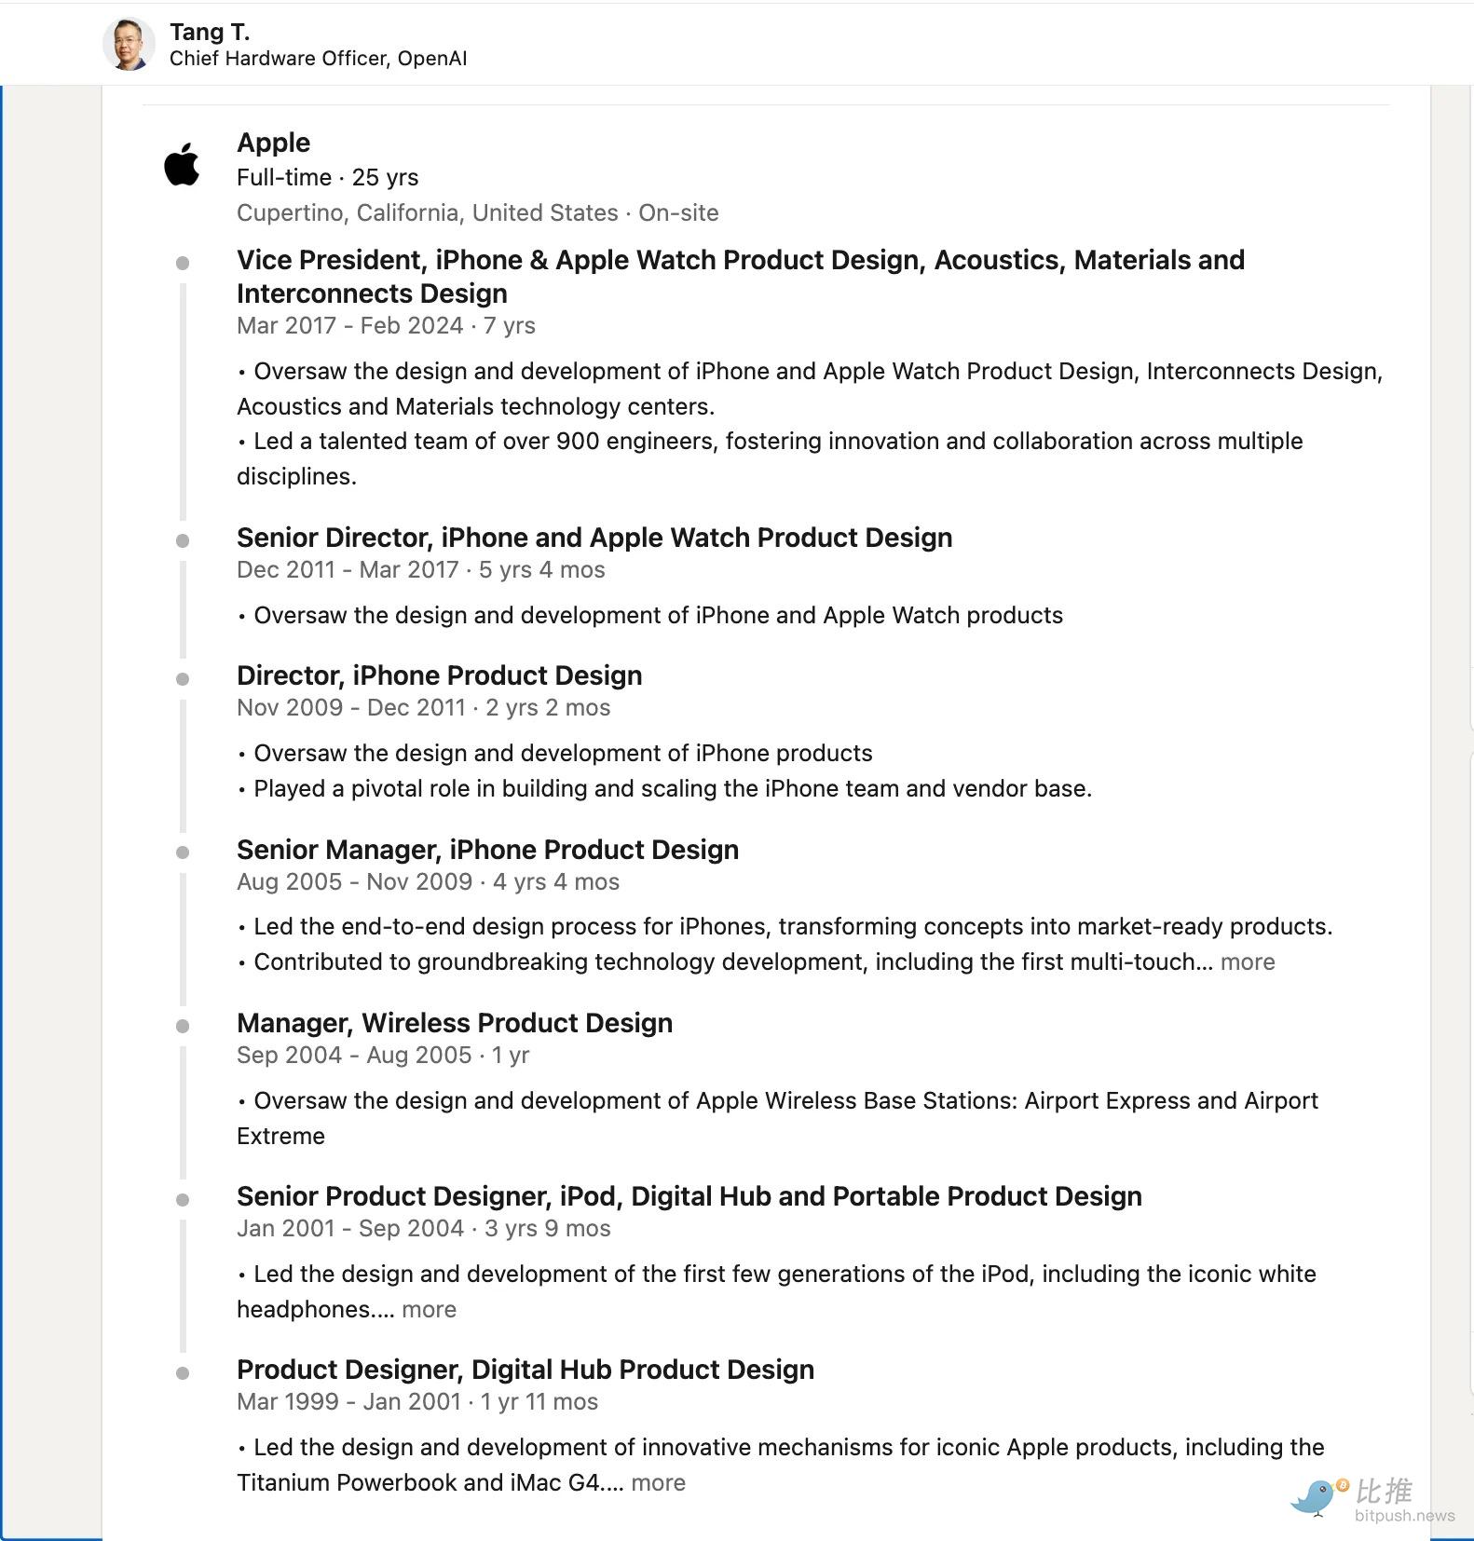This screenshot has height=1541, width=1474.
Task: Click Chief Hardware Officer, OpenAI headline text
Action: coord(318,59)
